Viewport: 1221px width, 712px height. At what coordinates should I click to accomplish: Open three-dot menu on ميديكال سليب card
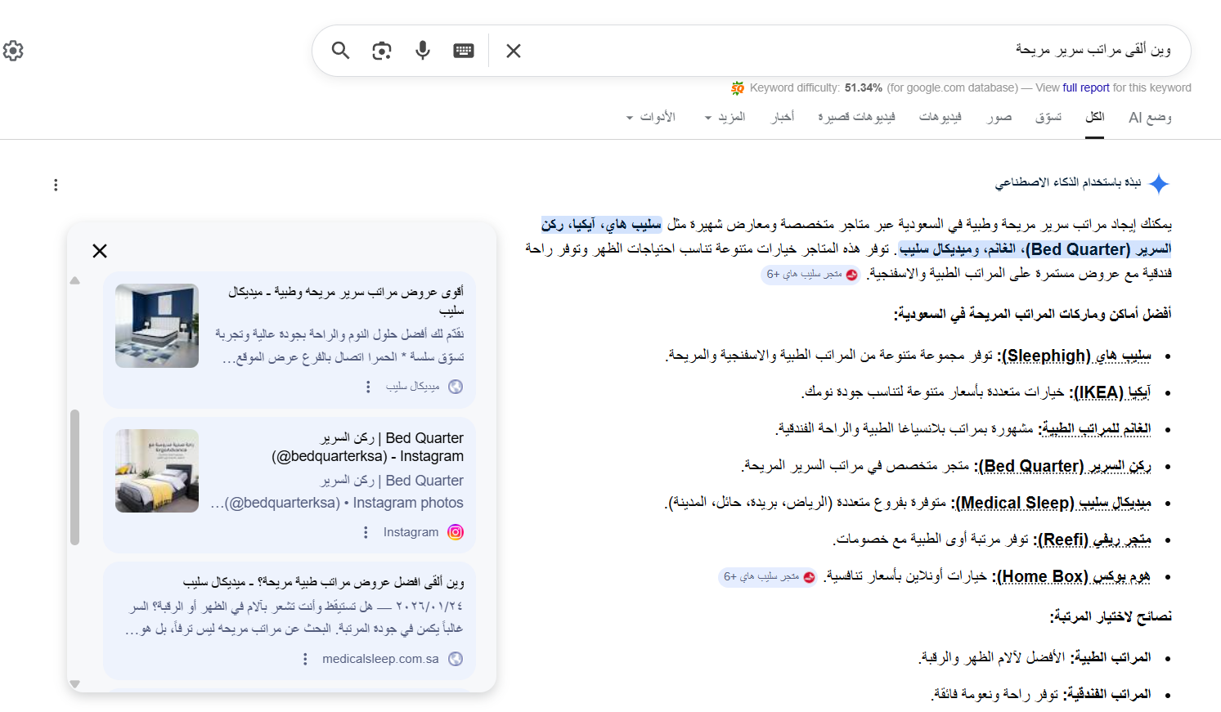[368, 387]
